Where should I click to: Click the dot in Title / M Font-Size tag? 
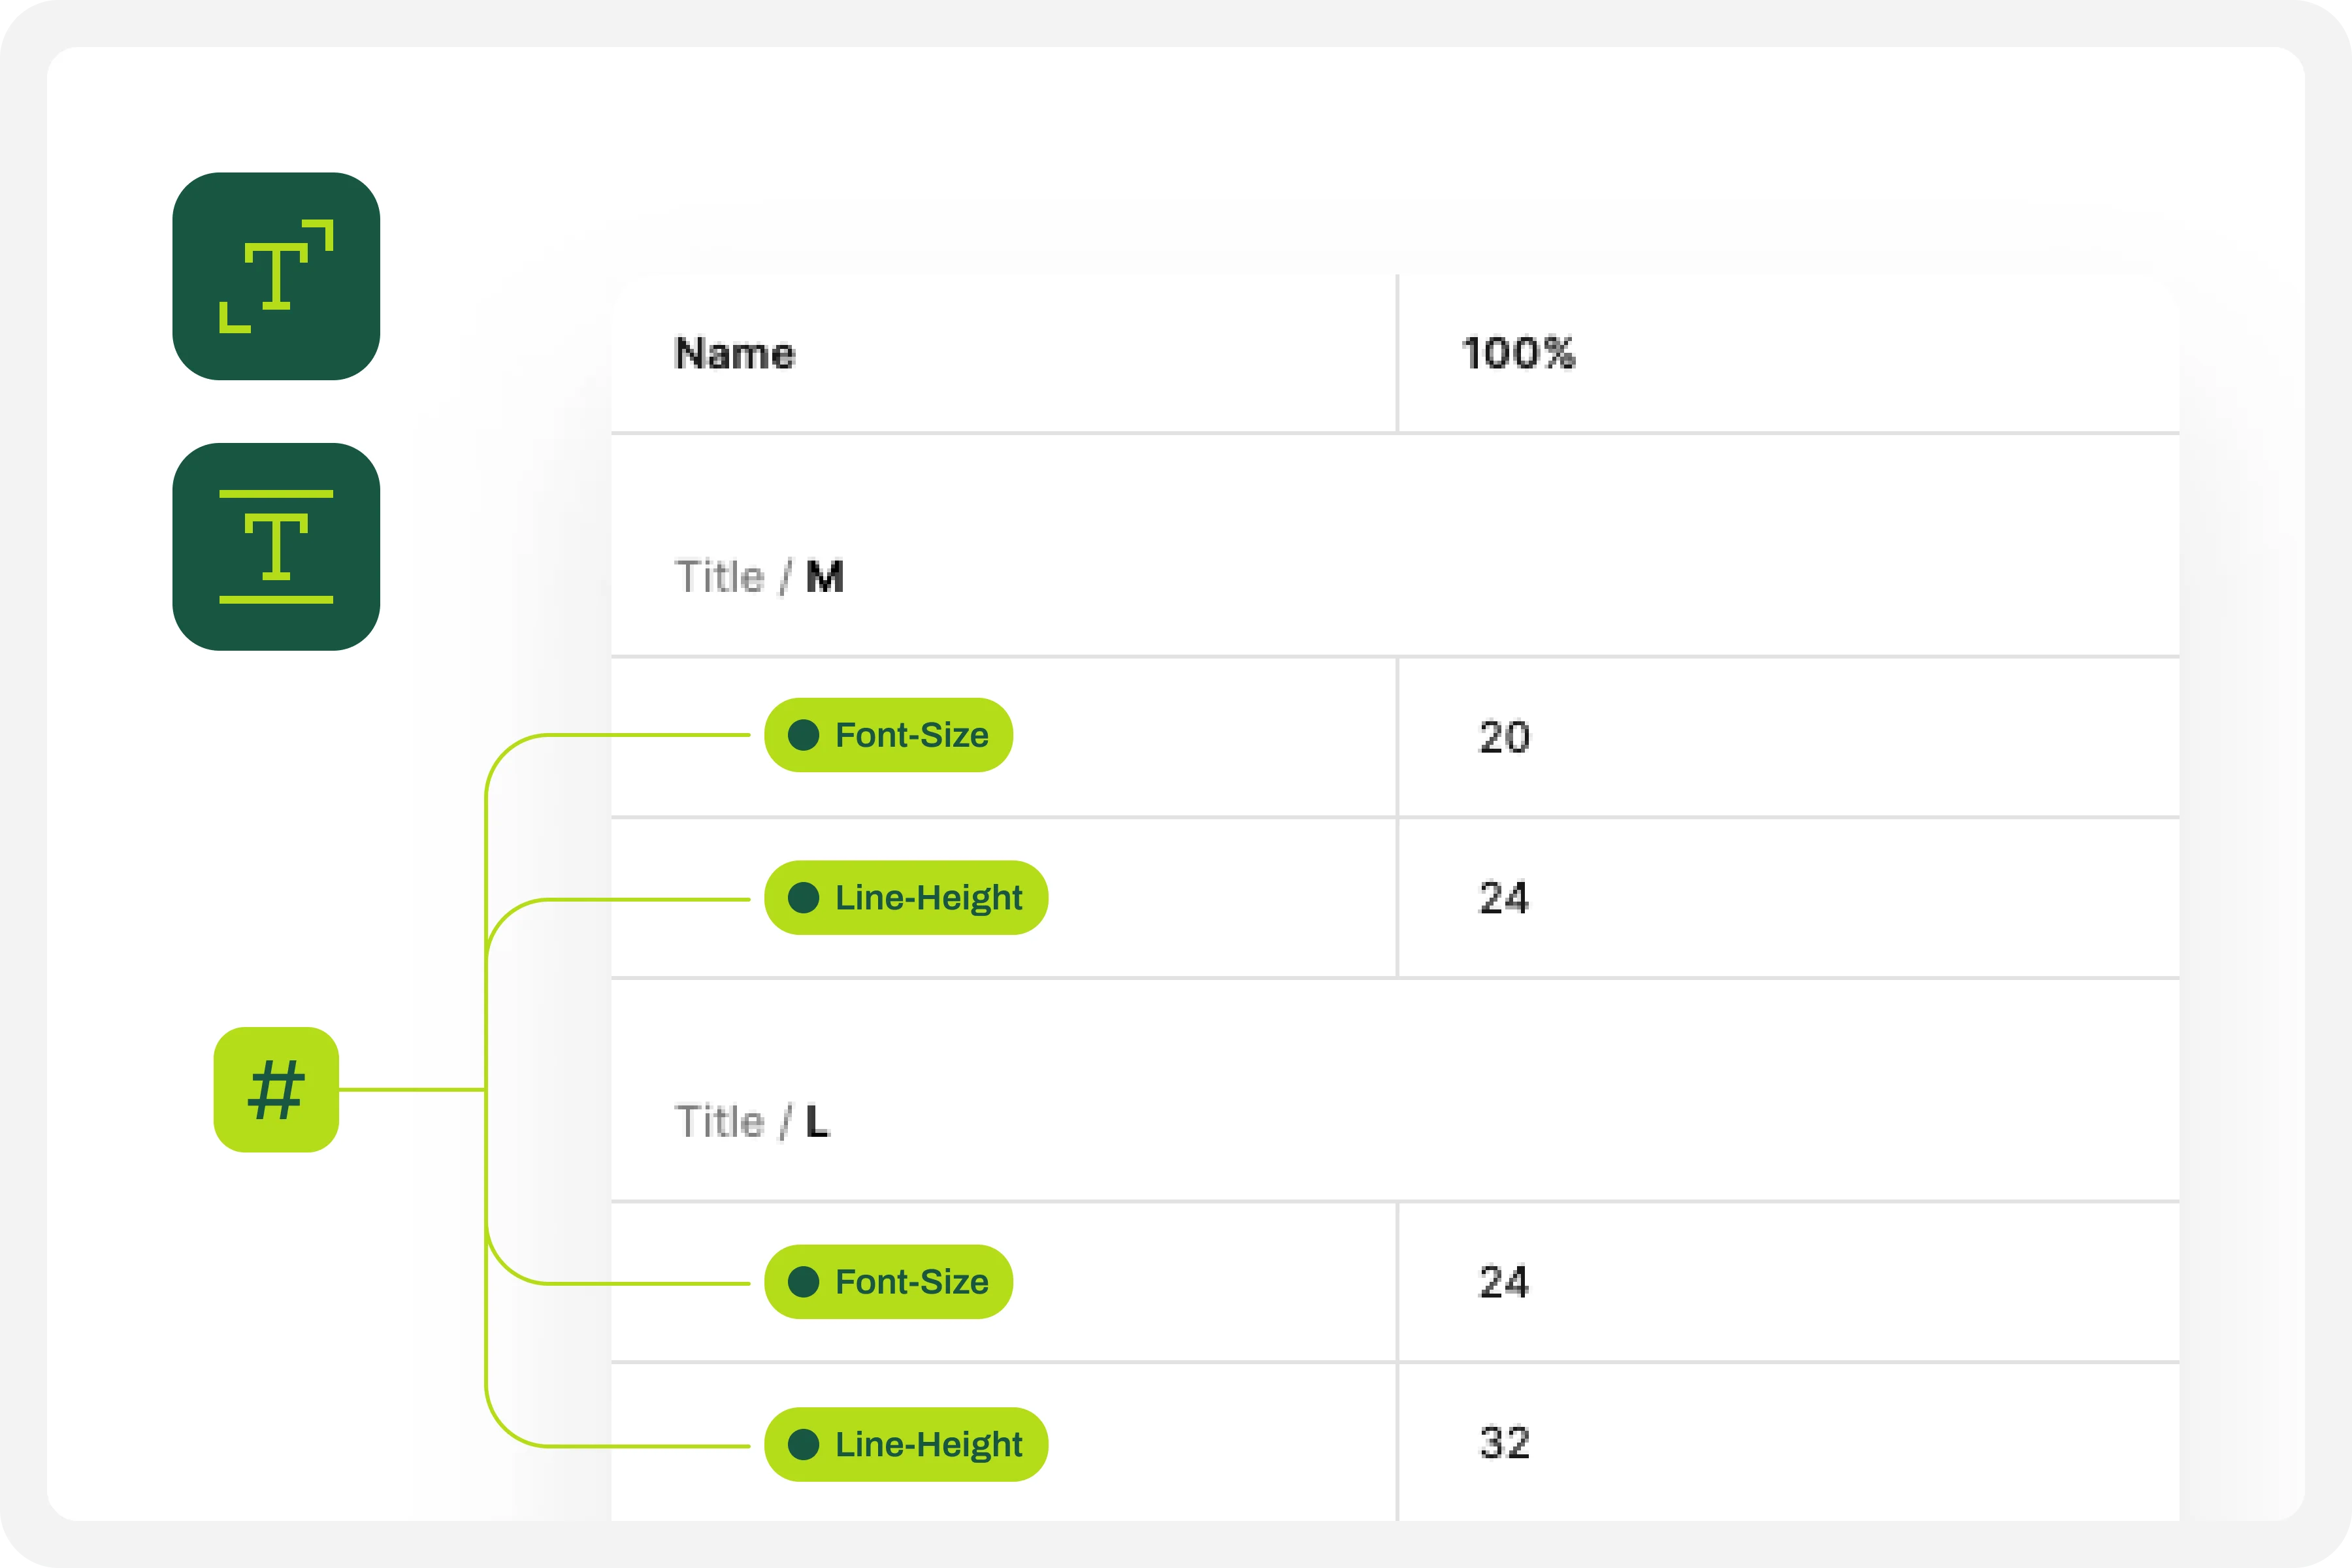pos(803,735)
